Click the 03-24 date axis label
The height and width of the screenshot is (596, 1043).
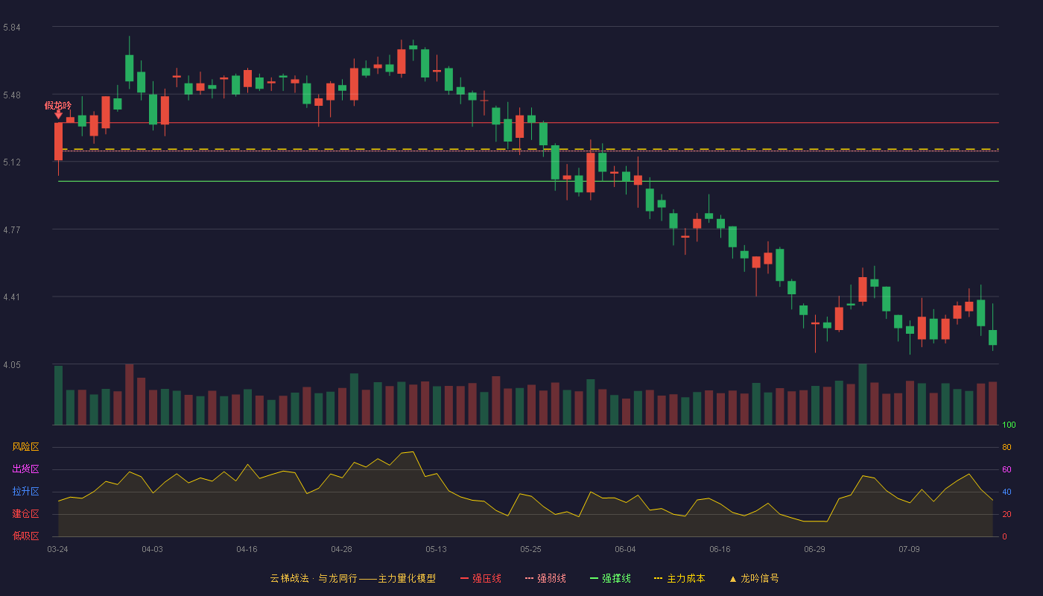coord(57,549)
